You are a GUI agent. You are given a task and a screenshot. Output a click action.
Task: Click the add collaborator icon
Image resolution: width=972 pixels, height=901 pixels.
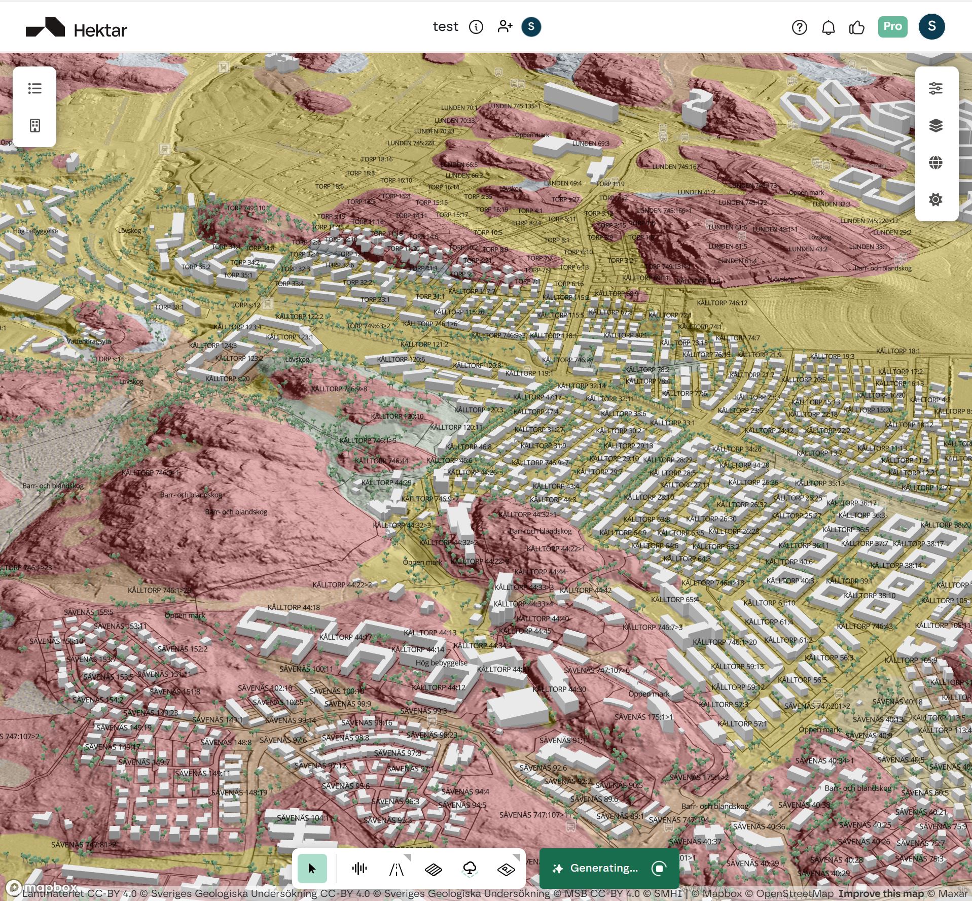tap(505, 26)
